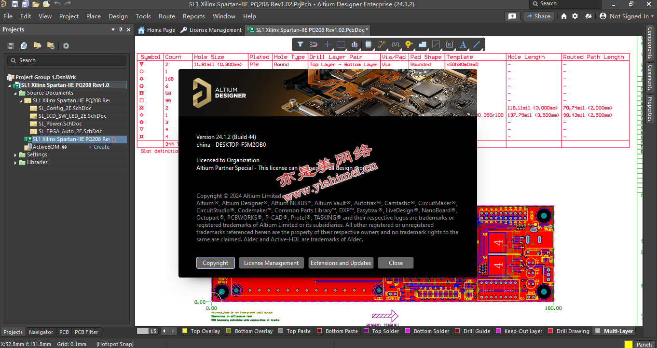Click the Save icon in title bar
Viewport: 657px width, 348px height.
click(14, 4)
